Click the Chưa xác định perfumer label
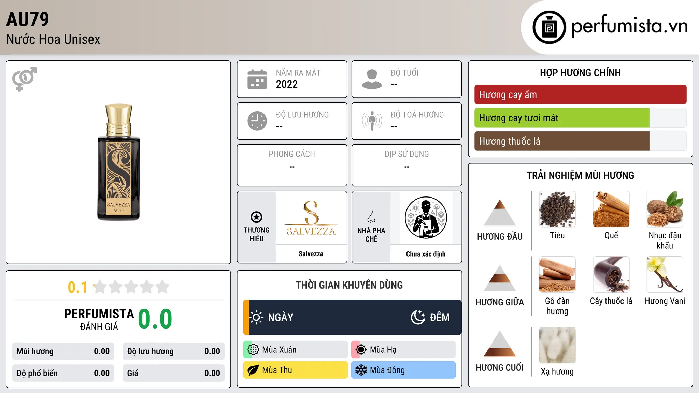This screenshot has width=699, height=393. tap(426, 254)
